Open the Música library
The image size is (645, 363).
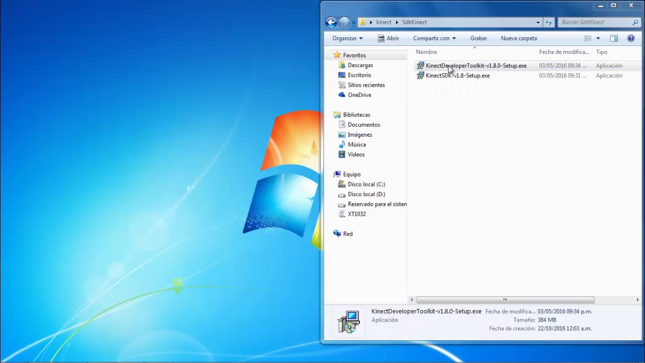357,145
